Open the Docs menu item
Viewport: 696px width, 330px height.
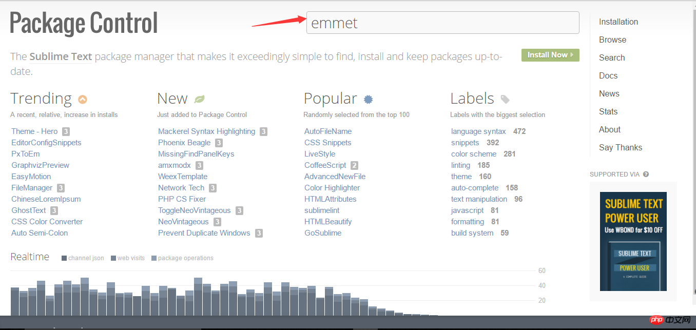(608, 75)
